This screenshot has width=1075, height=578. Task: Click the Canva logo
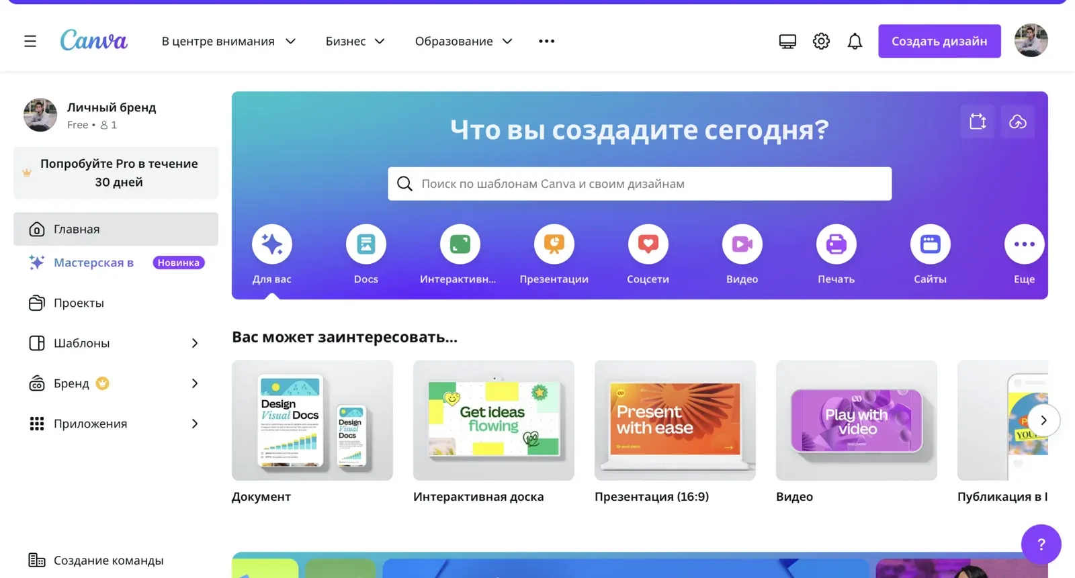93,40
